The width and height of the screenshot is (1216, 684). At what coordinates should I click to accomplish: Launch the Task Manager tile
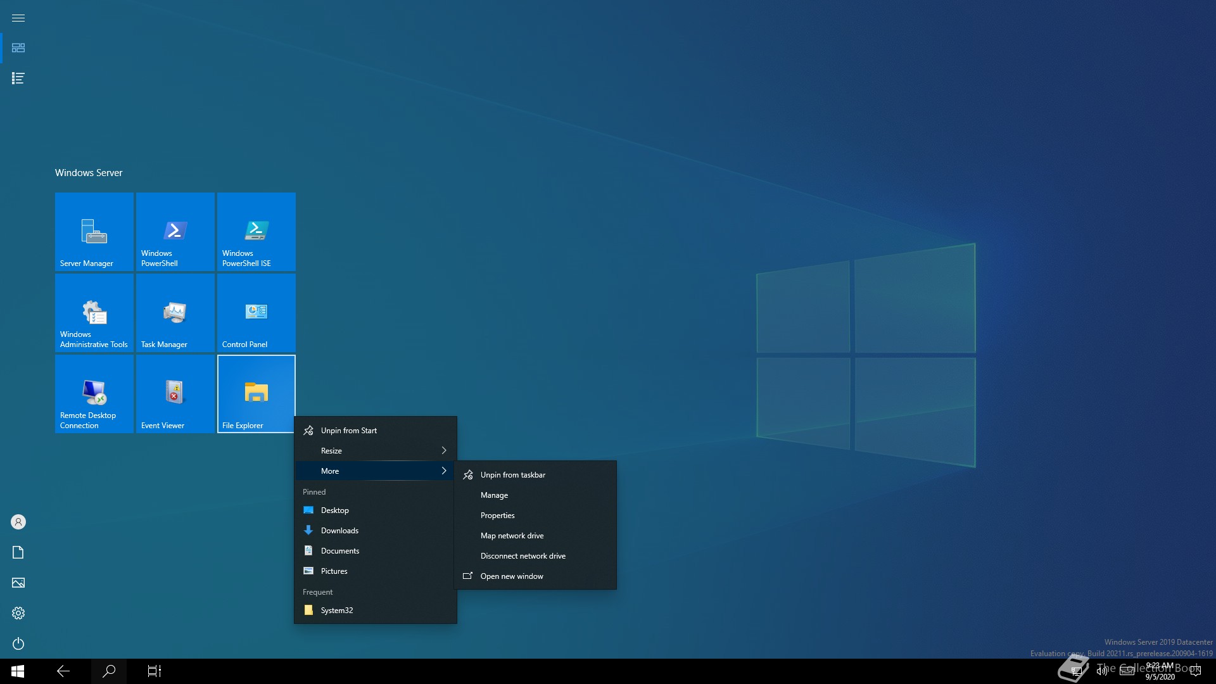[x=175, y=313]
